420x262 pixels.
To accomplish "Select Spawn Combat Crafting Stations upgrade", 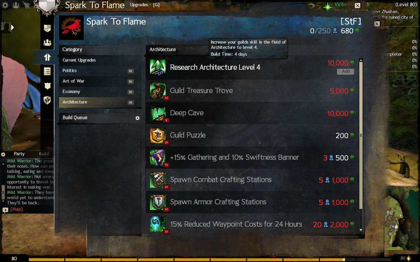I will (252, 180).
